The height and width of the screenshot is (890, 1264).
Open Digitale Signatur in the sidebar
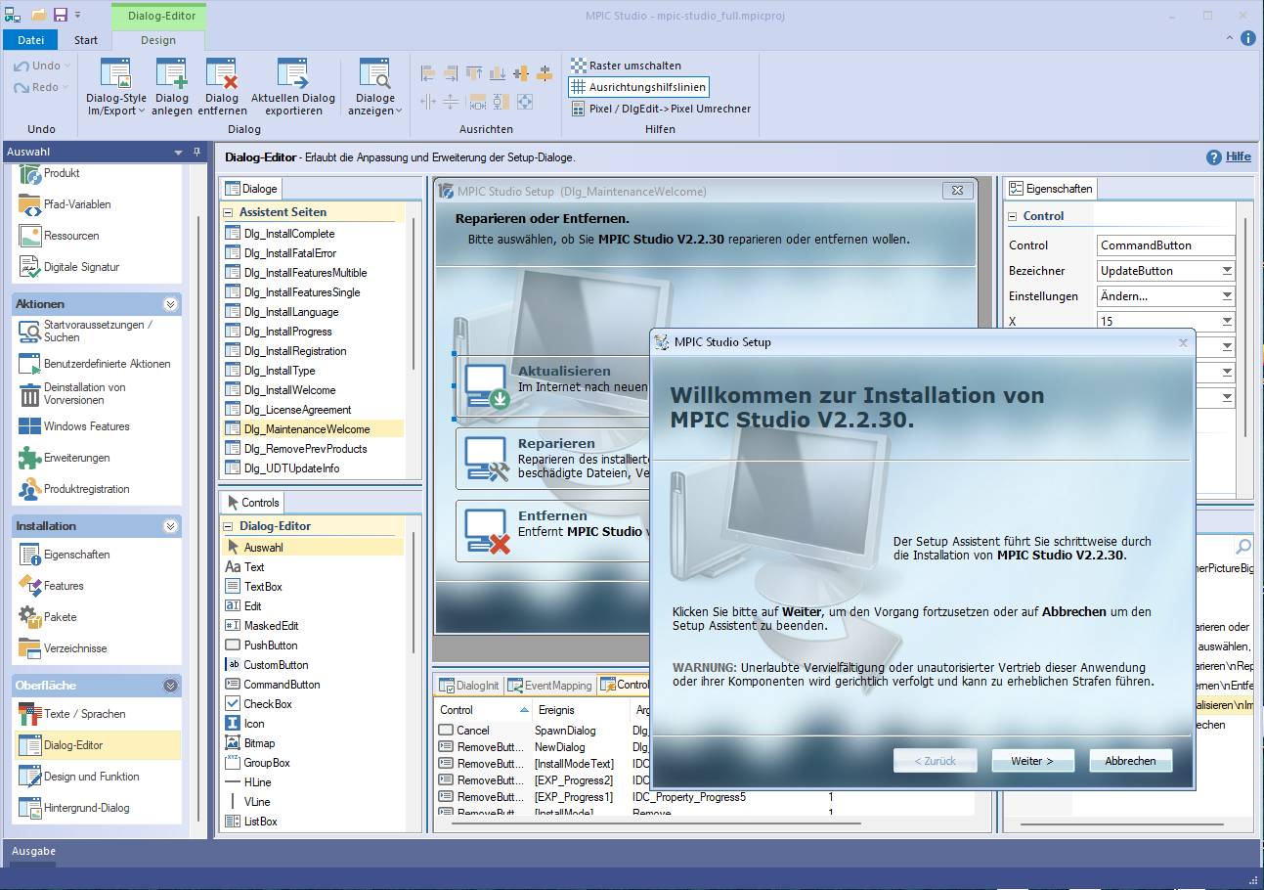[x=81, y=267]
